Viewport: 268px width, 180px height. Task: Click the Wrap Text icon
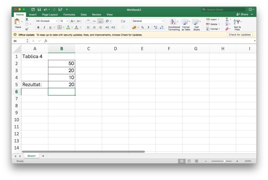pos(123,21)
